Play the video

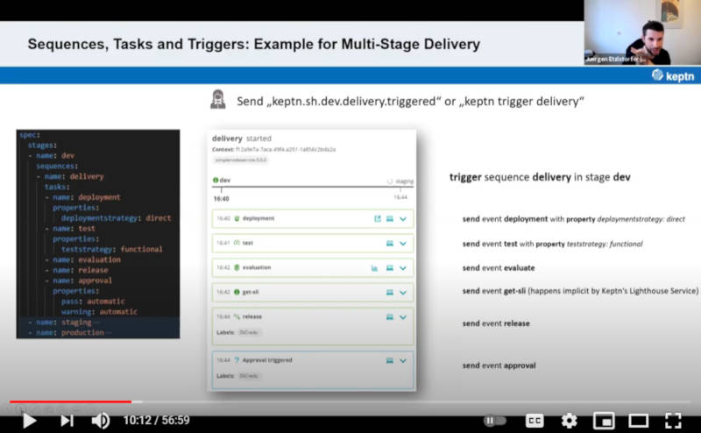pos(30,421)
